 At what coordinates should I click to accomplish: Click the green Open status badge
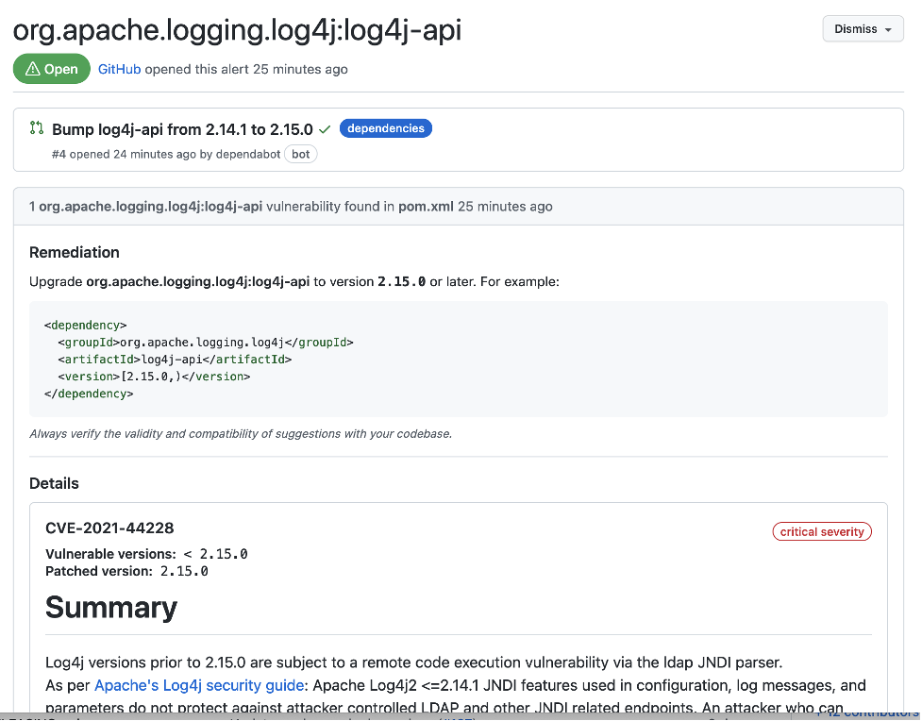tap(52, 69)
